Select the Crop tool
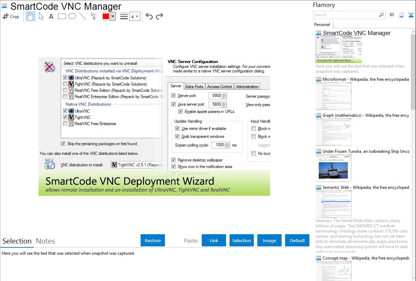 click(x=11, y=16)
